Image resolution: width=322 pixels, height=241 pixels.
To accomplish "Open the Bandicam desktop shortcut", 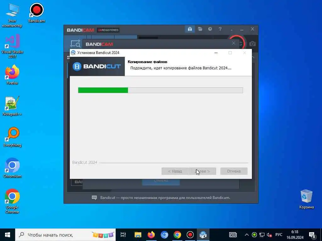I will tap(36, 13).
